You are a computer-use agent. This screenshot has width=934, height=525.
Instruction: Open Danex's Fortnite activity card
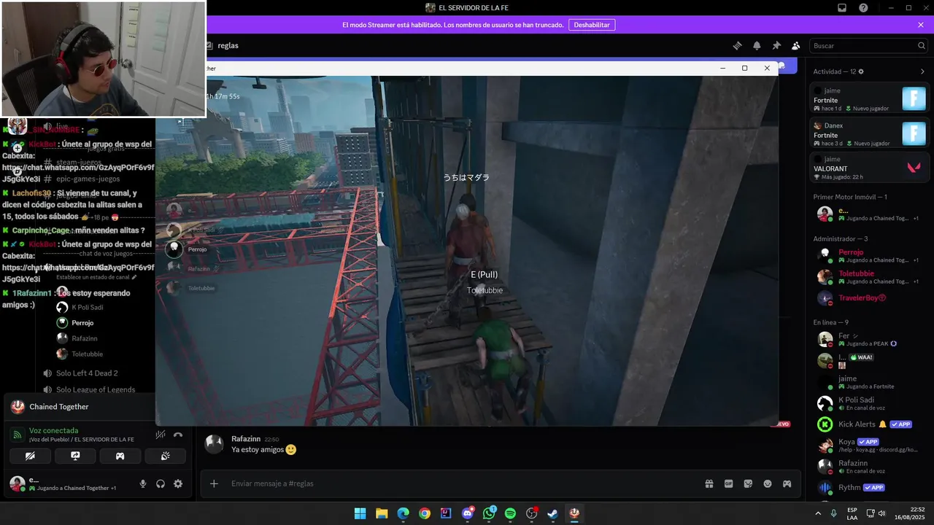[x=870, y=134]
